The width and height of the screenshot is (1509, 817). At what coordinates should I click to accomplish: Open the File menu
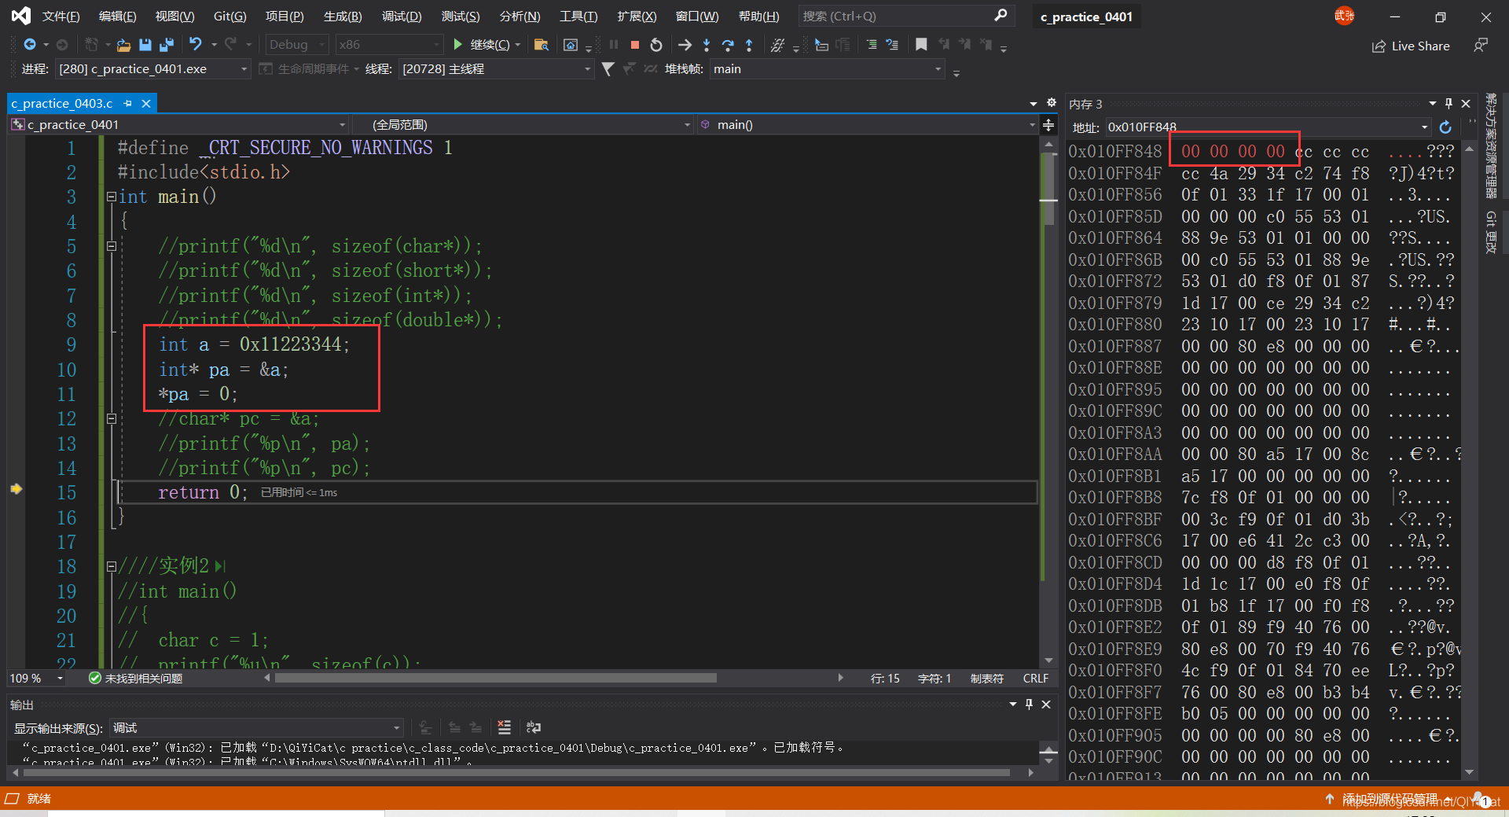61,17
